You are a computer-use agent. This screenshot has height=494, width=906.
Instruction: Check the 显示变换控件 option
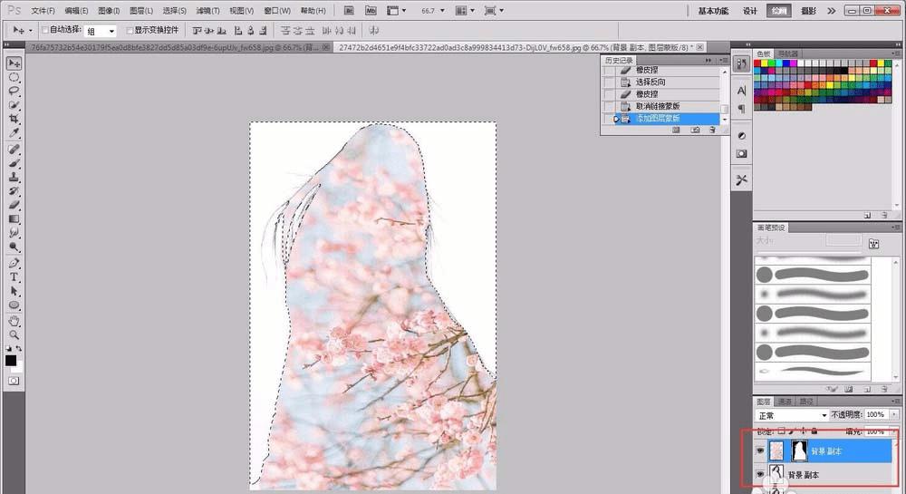point(130,31)
